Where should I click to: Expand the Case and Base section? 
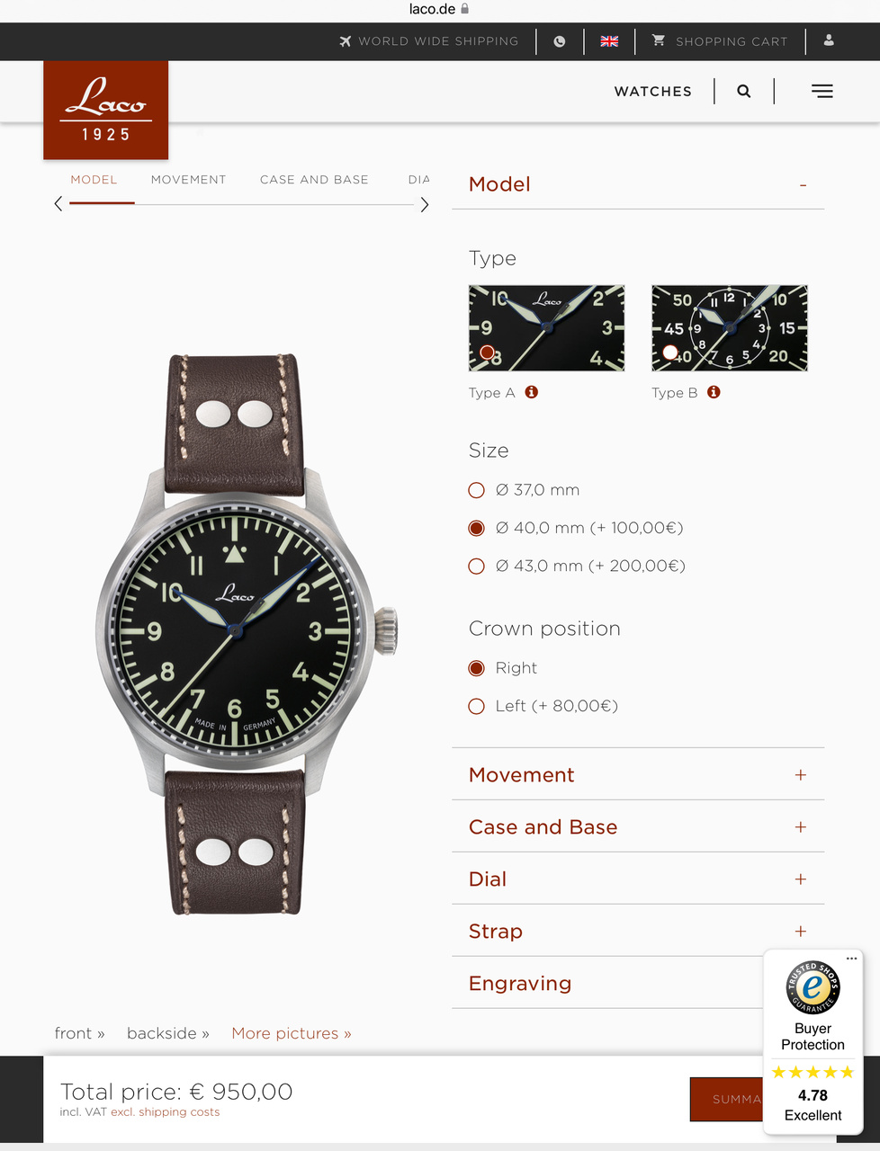(x=638, y=827)
